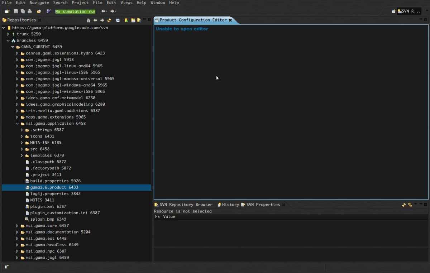The height and width of the screenshot is (273, 430).
Task: Open the Views menu
Action: [x=126, y=3]
